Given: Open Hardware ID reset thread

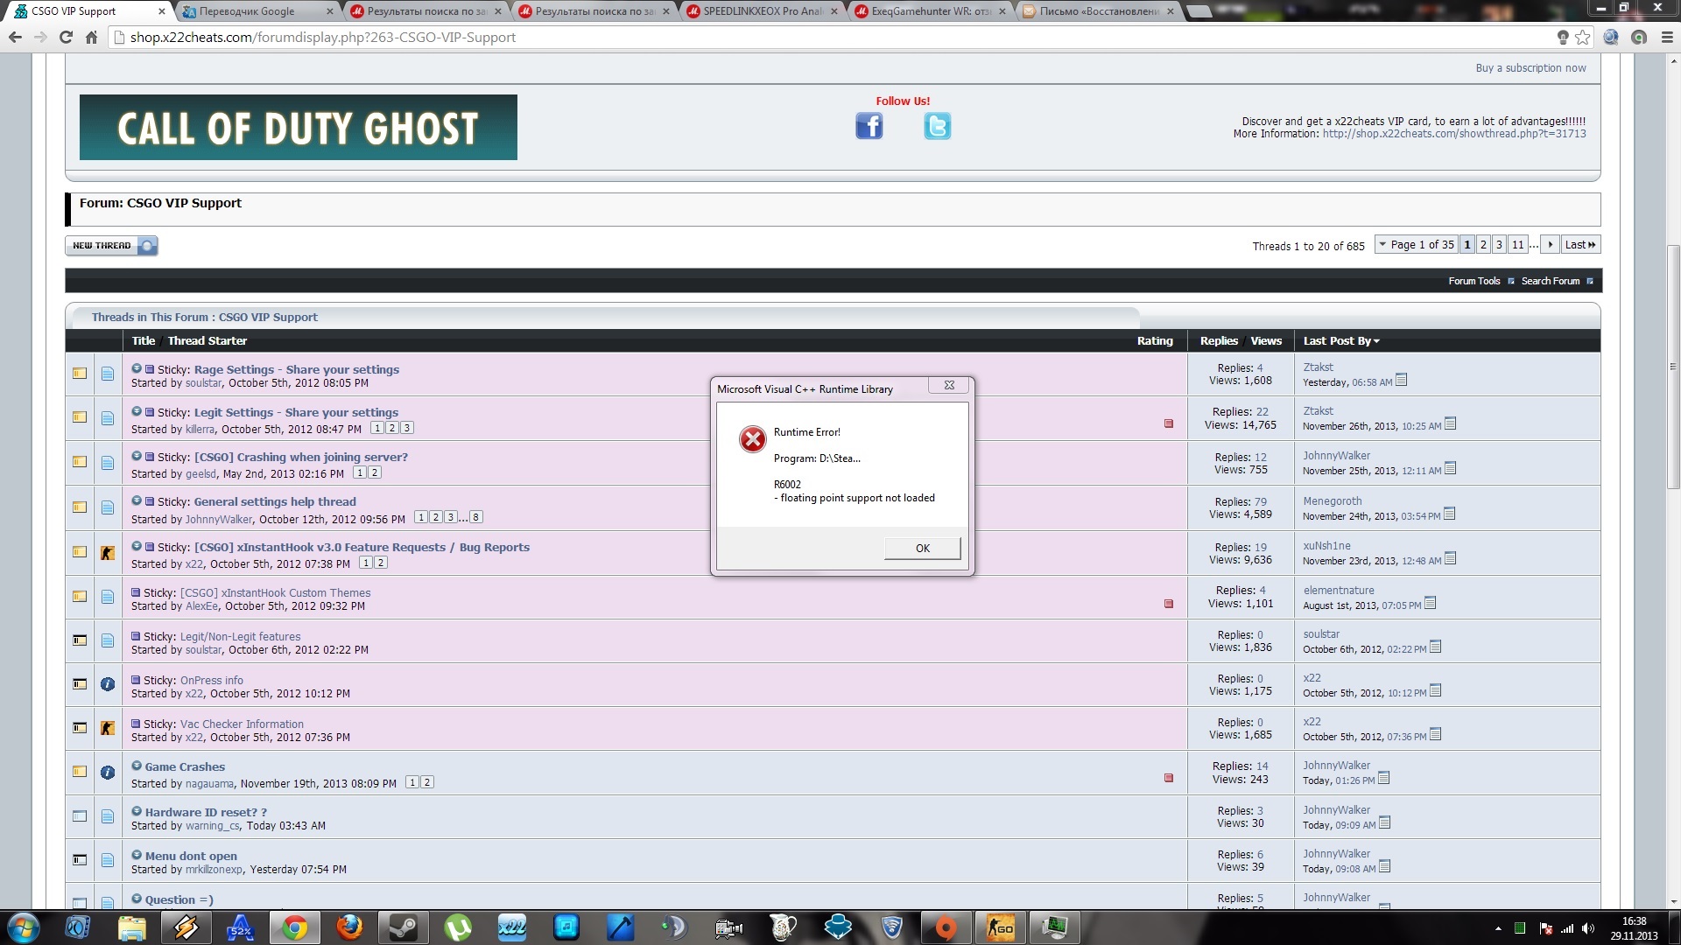Looking at the screenshot, I should [x=206, y=812].
